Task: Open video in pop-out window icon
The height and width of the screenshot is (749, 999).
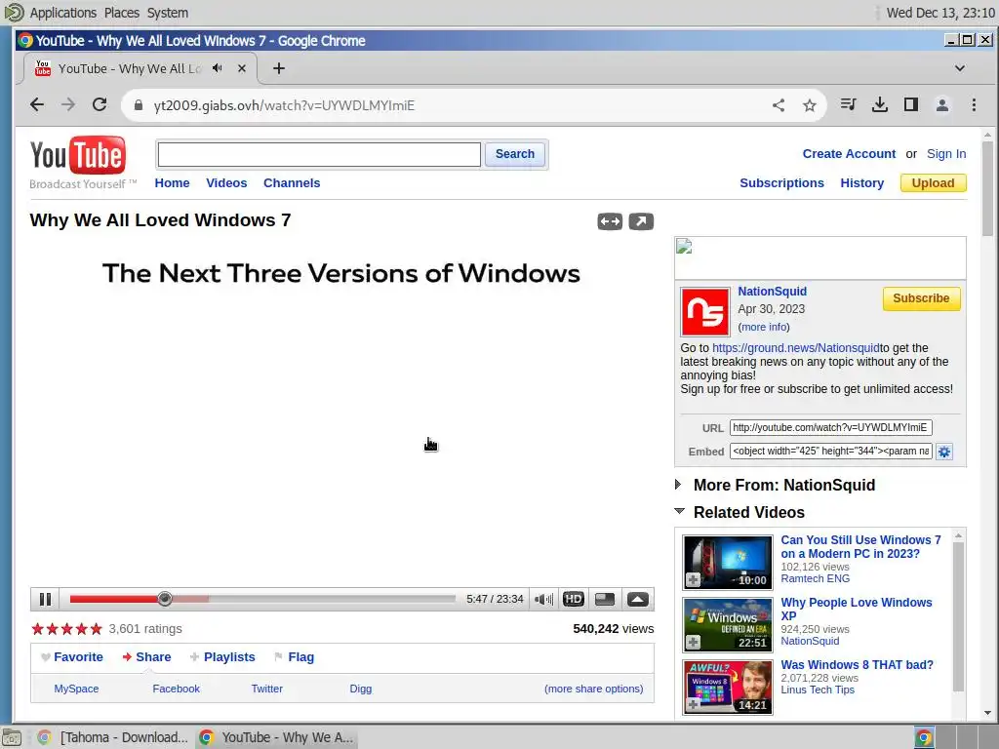Action: click(x=641, y=221)
